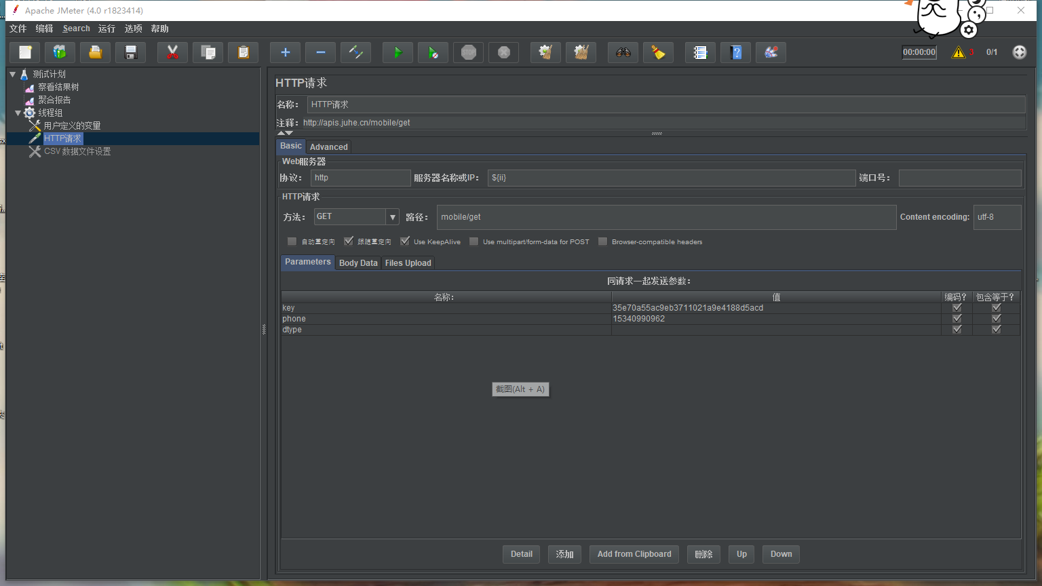Switch to the Files Upload tab

pos(408,263)
